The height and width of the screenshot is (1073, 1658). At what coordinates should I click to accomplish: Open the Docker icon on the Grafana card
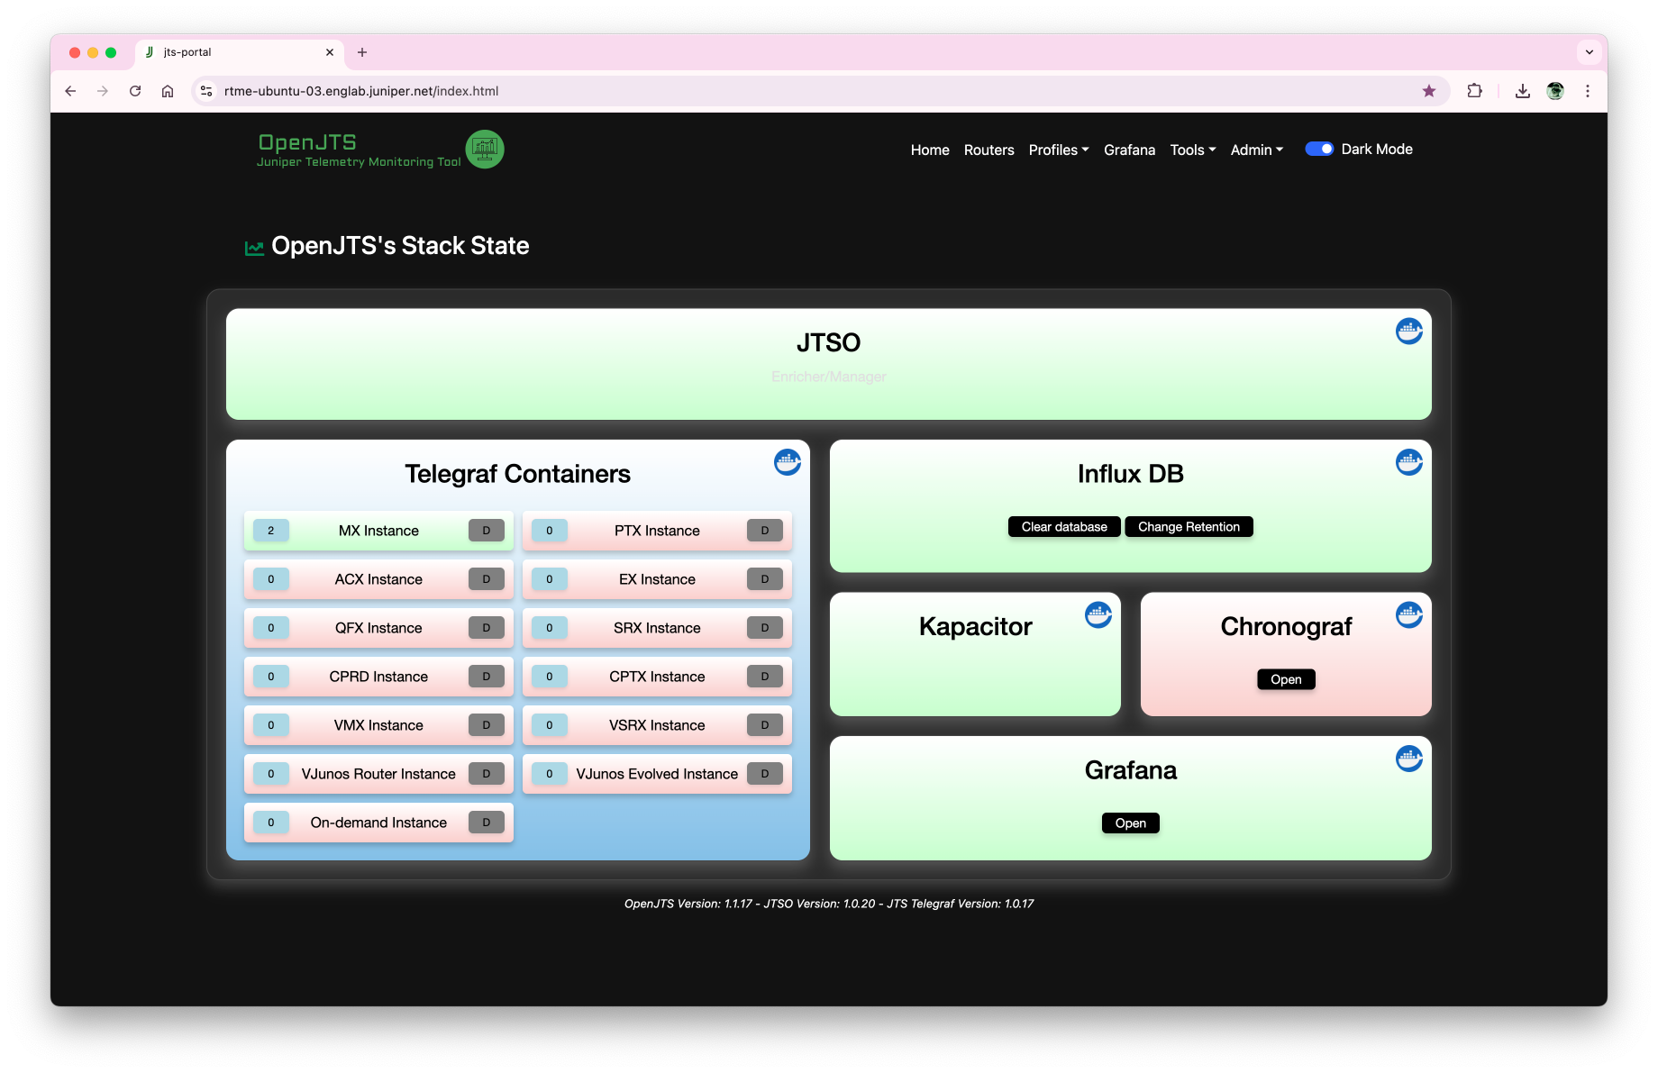pos(1408,759)
